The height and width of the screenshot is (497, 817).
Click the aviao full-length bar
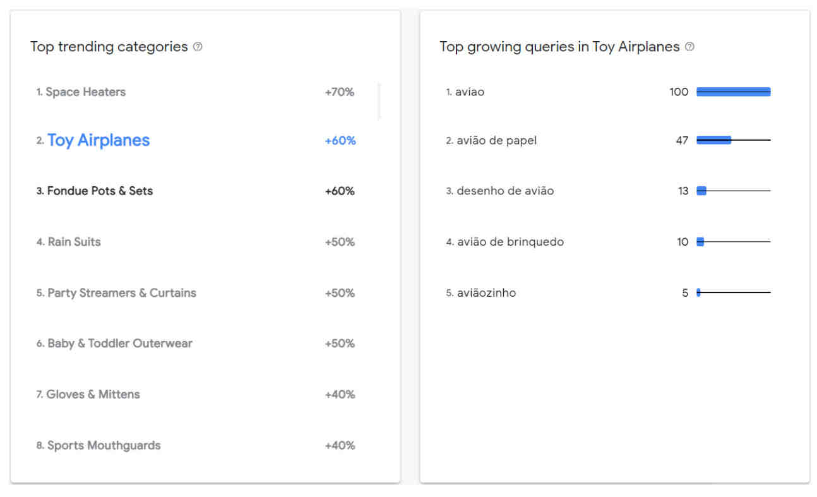pyautogui.click(x=734, y=92)
